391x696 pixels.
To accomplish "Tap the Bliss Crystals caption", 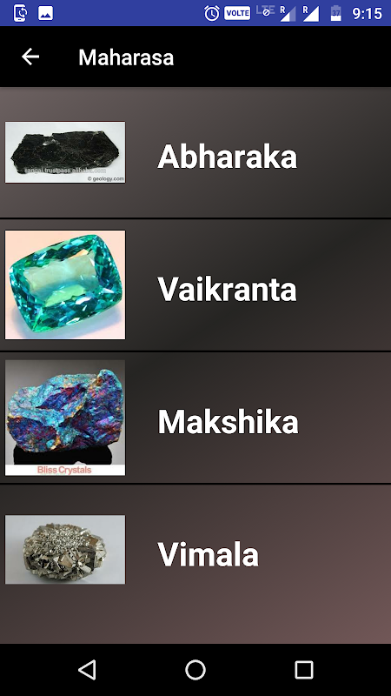I will 64,470.
